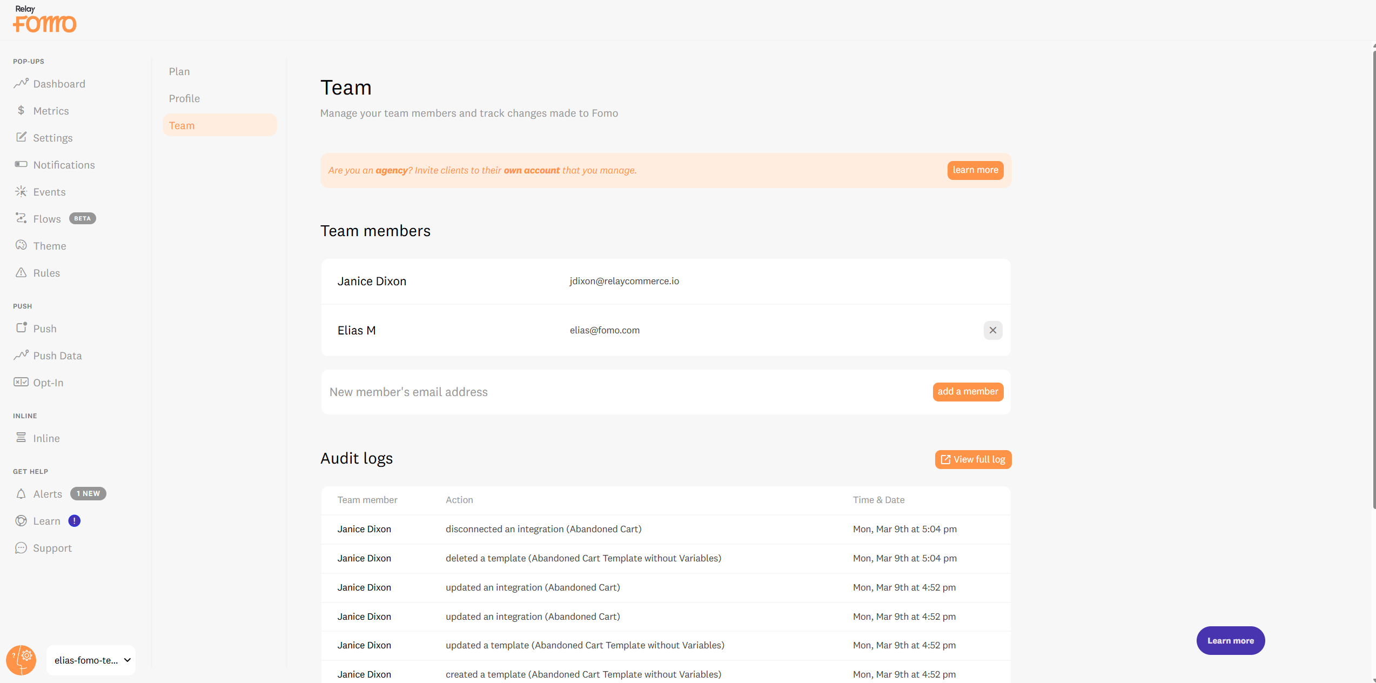This screenshot has height=683, width=1376.
Task: Click the add a member button
Action: pyautogui.click(x=968, y=392)
